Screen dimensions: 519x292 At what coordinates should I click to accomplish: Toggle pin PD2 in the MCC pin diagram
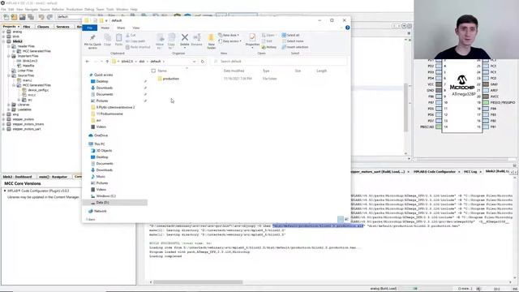[439, 66]
